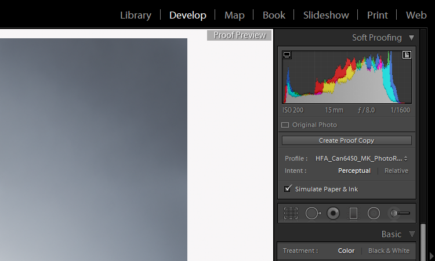Pick the Adjustment Brush tool
Viewport: 435px width, 261px height.
tap(399, 213)
